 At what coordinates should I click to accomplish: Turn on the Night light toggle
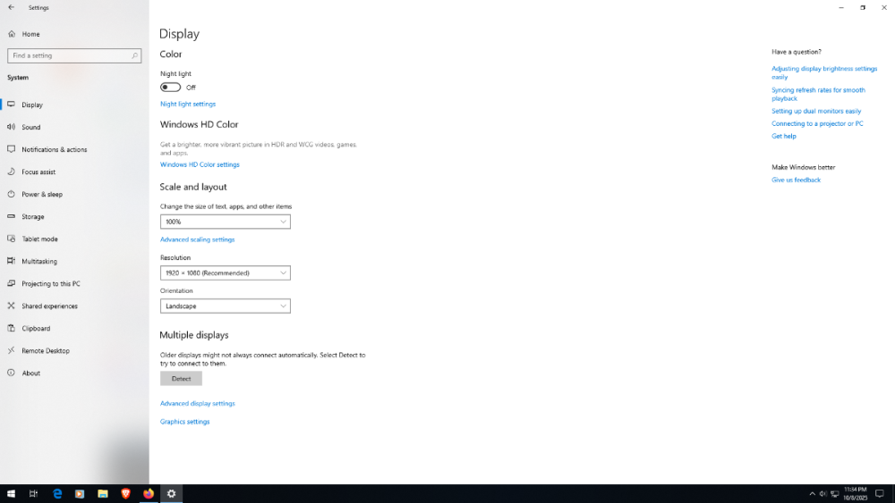[x=170, y=88]
